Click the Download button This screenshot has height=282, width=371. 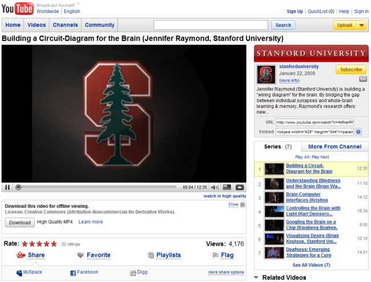(x=20, y=223)
